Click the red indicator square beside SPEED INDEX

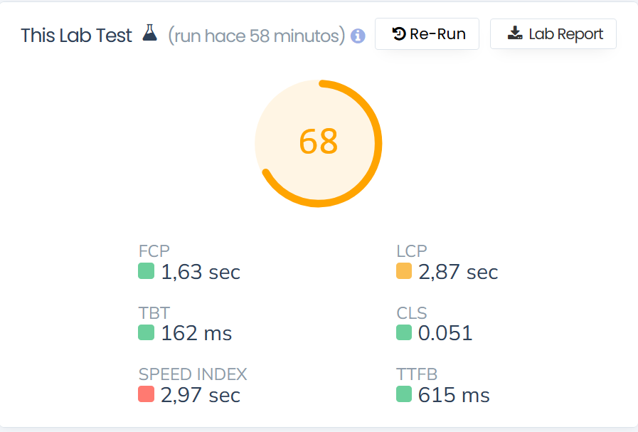[x=144, y=395]
